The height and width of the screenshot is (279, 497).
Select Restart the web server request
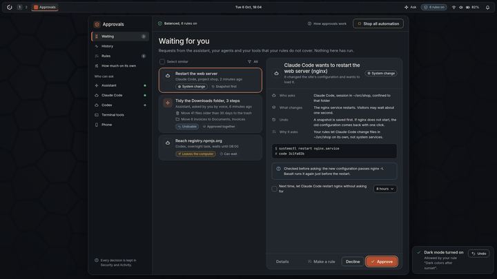click(211, 80)
